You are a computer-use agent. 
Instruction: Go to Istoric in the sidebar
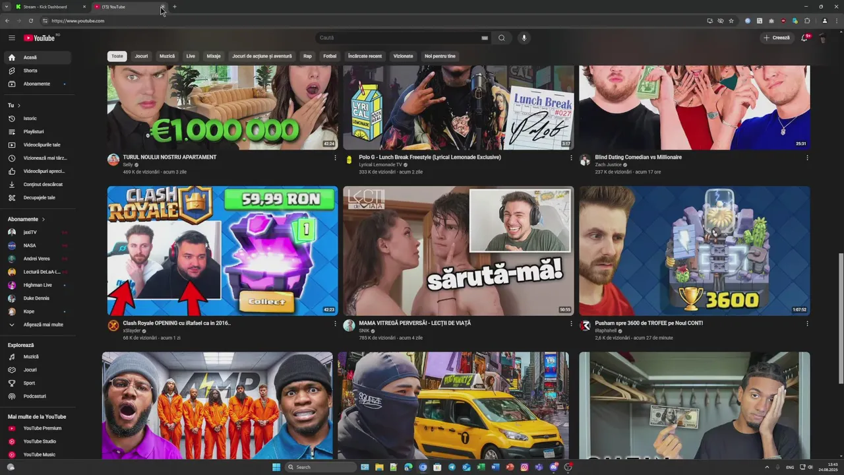[x=36, y=119]
